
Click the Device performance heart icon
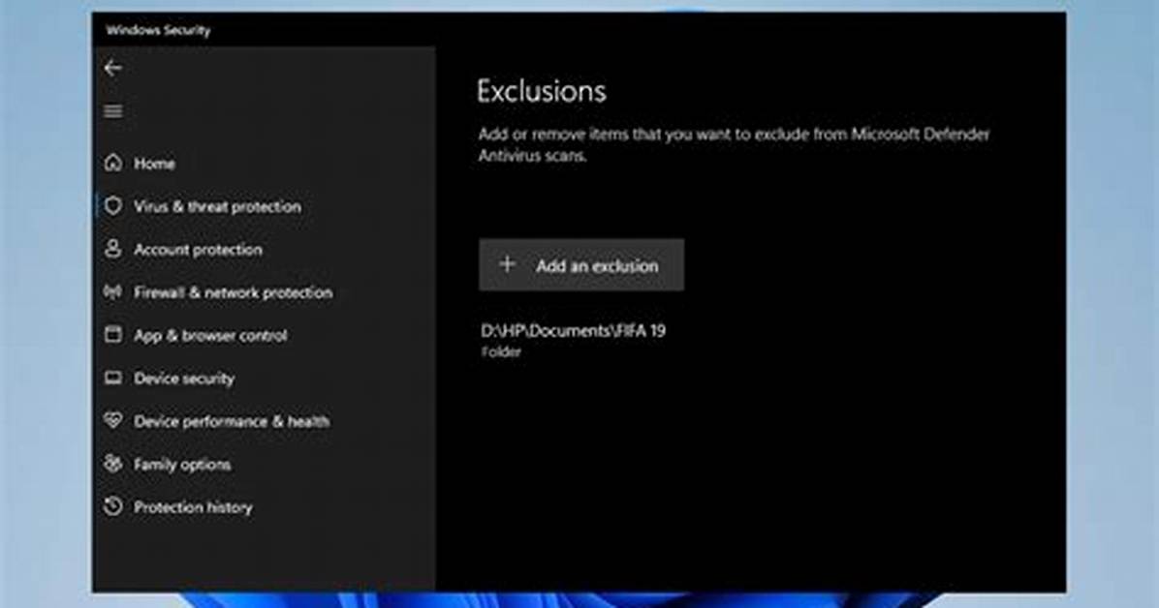113,421
